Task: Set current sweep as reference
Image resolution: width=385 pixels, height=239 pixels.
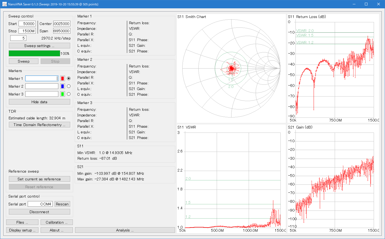Action: coord(39,179)
